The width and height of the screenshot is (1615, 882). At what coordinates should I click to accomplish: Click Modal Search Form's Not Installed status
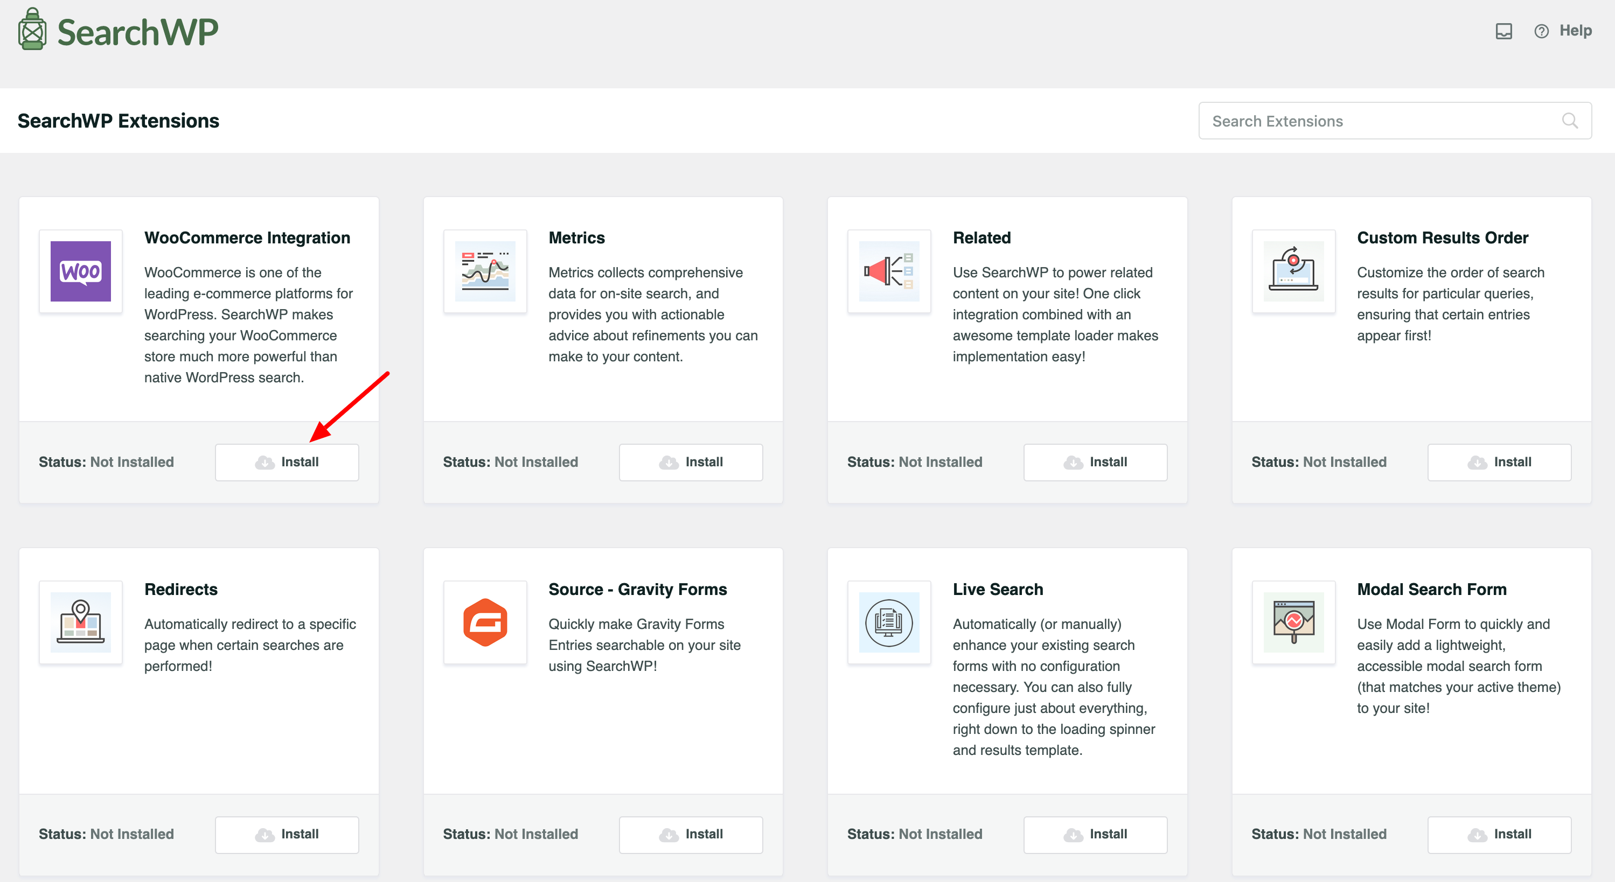[1345, 835]
